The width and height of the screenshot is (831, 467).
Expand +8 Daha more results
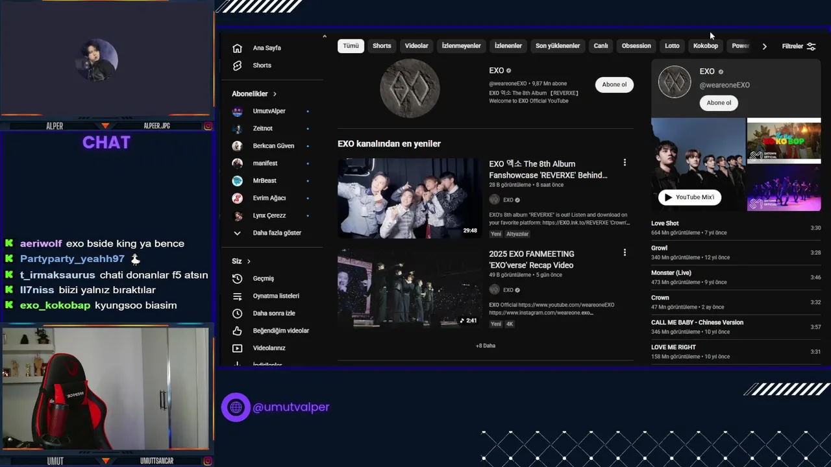[x=486, y=346]
